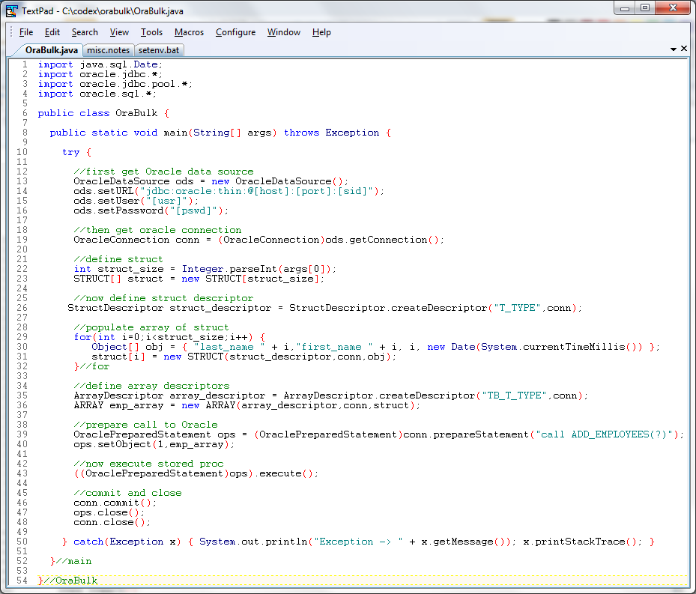
Task: Open the Macros menu
Action: 189,32
